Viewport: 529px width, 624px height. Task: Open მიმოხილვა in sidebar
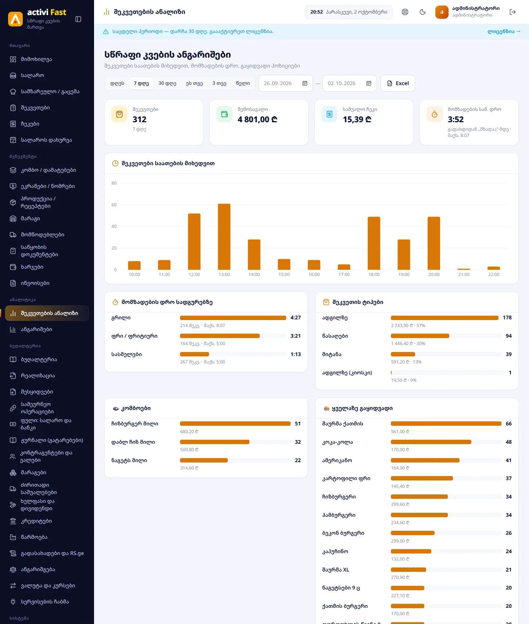47,59
